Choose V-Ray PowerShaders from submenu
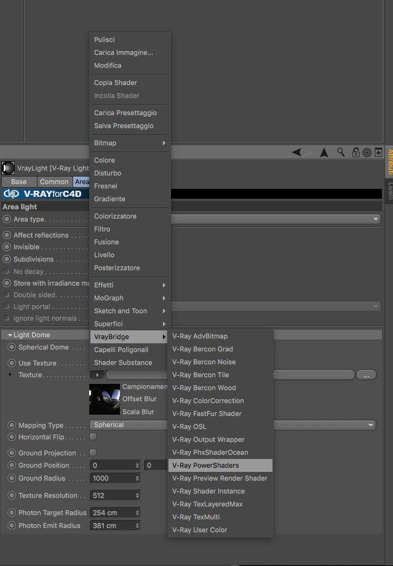The height and width of the screenshot is (566, 393). tap(220, 465)
